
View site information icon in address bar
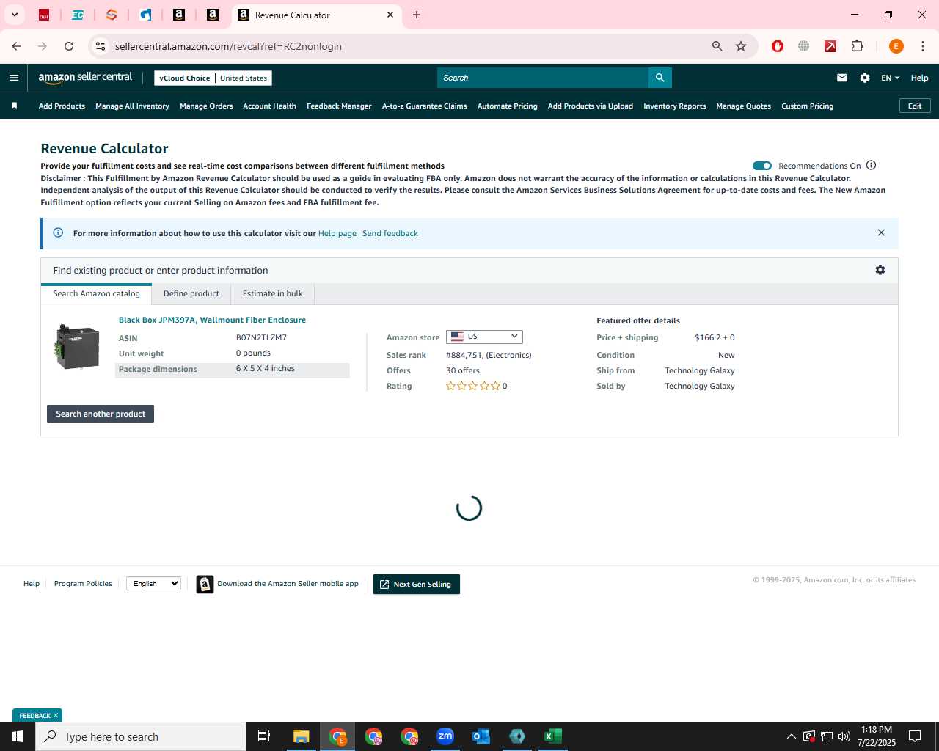point(101,46)
